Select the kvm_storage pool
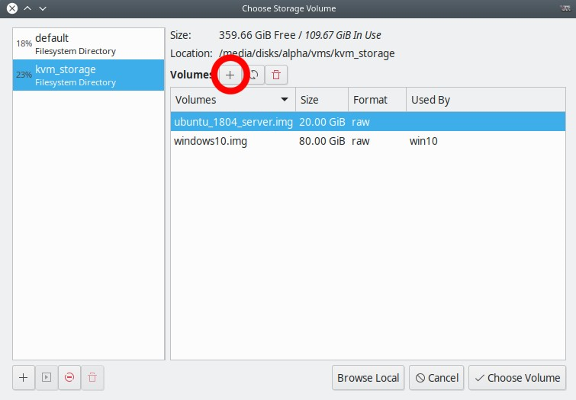This screenshot has height=400, width=576. 88,75
